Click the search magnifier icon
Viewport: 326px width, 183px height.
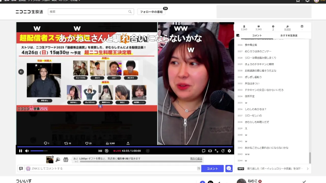(x=130, y=12)
